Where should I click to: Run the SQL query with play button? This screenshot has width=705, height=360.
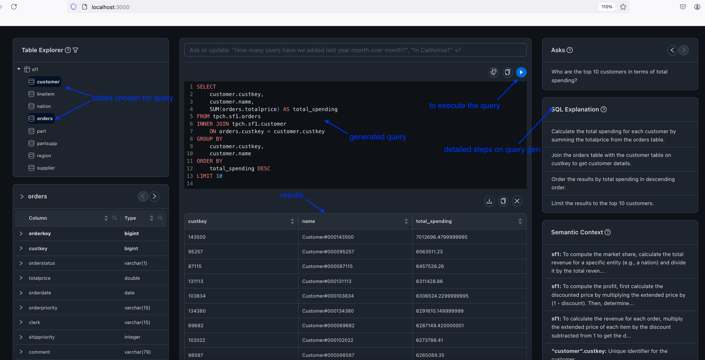click(x=521, y=72)
